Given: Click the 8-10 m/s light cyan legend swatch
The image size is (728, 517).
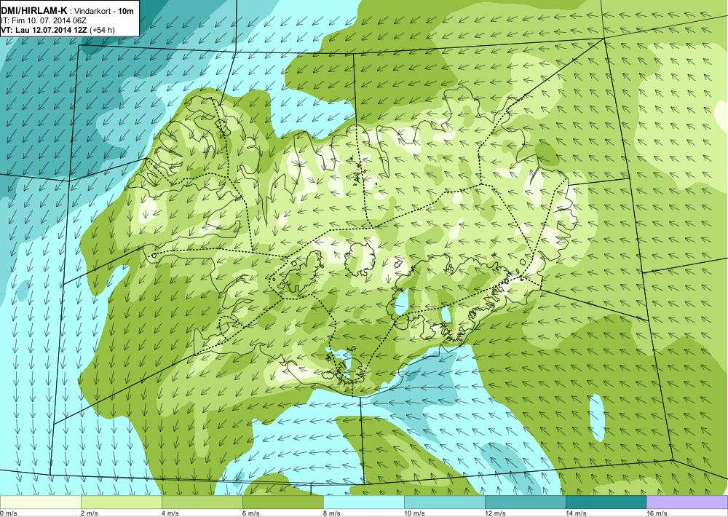Looking at the screenshot, I should tap(363, 502).
